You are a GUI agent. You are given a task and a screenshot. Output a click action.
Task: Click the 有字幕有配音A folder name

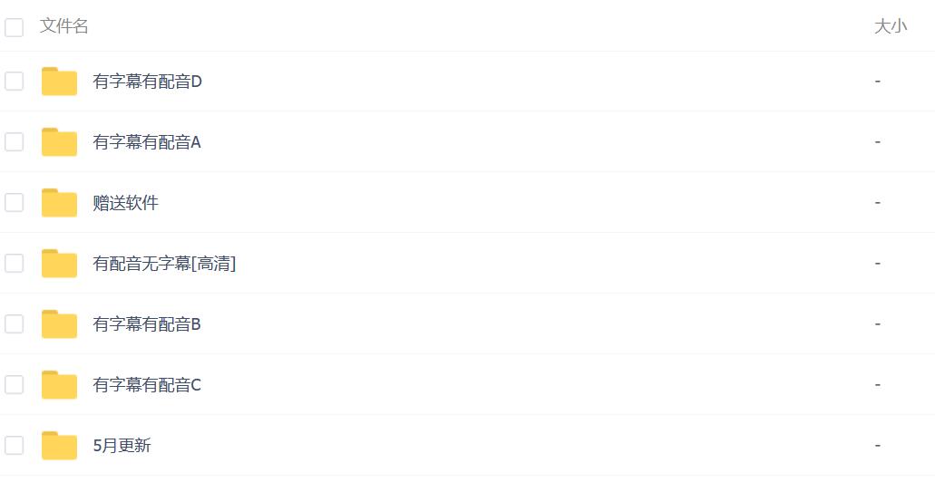[x=147, y=141]
